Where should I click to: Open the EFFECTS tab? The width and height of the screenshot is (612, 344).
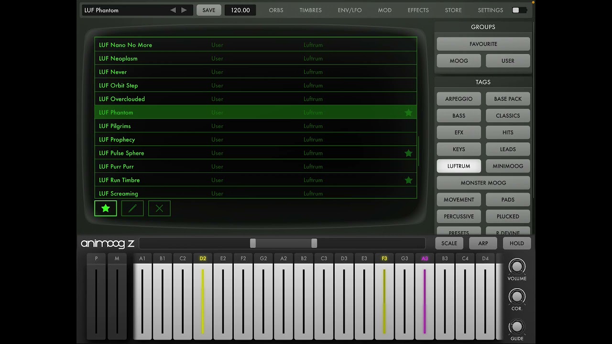click(x=418, y=10)
